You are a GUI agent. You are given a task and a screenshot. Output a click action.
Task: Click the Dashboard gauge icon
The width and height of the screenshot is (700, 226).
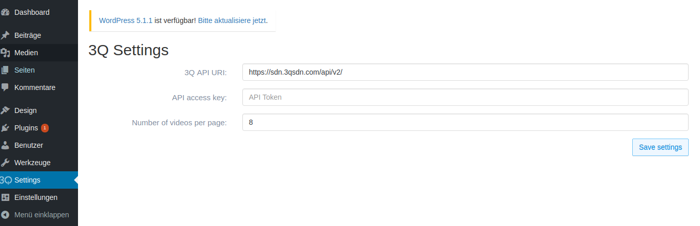pyautogui.click(x=5, y=12)
